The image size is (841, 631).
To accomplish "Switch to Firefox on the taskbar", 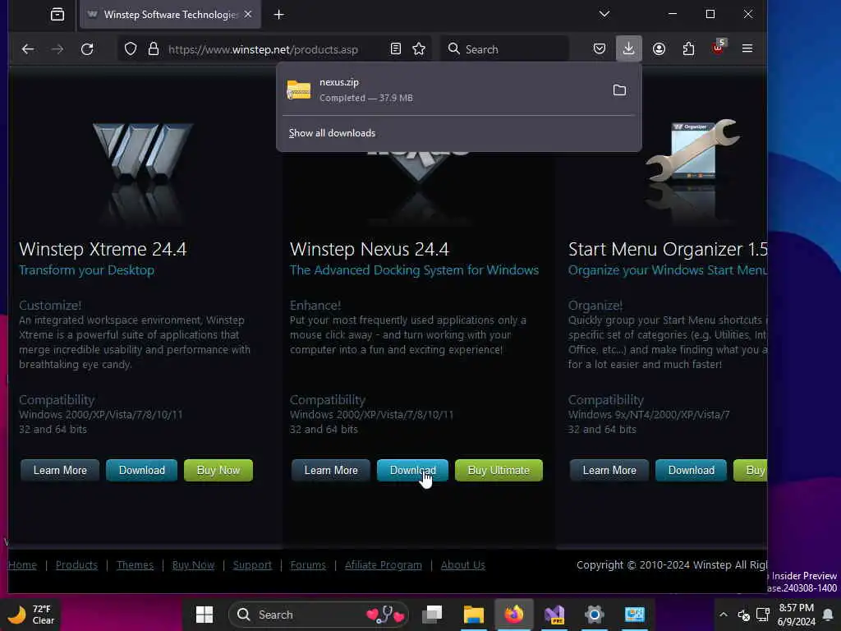I will (514, 615).
